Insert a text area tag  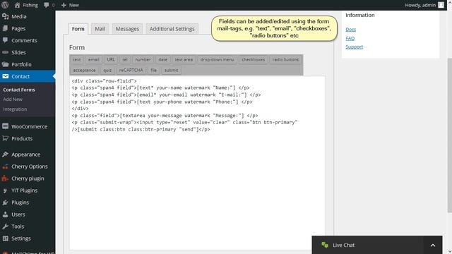tap(184, 59)
